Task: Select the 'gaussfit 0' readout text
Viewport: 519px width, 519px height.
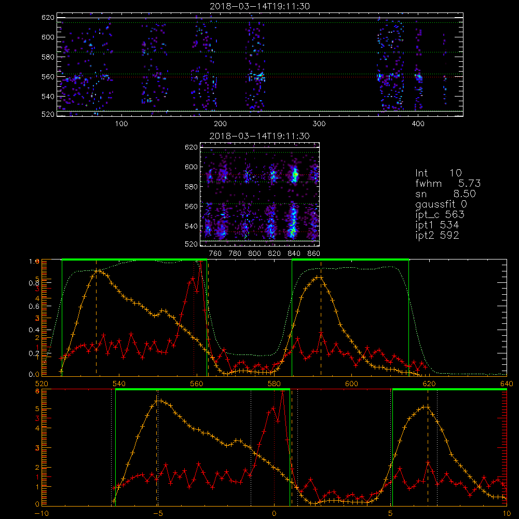Action: pos(441,204)
